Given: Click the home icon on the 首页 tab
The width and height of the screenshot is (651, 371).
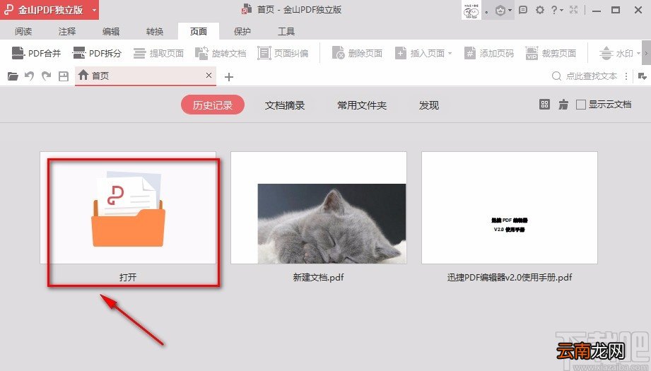Looking at the screenshot, I should 83,75.
